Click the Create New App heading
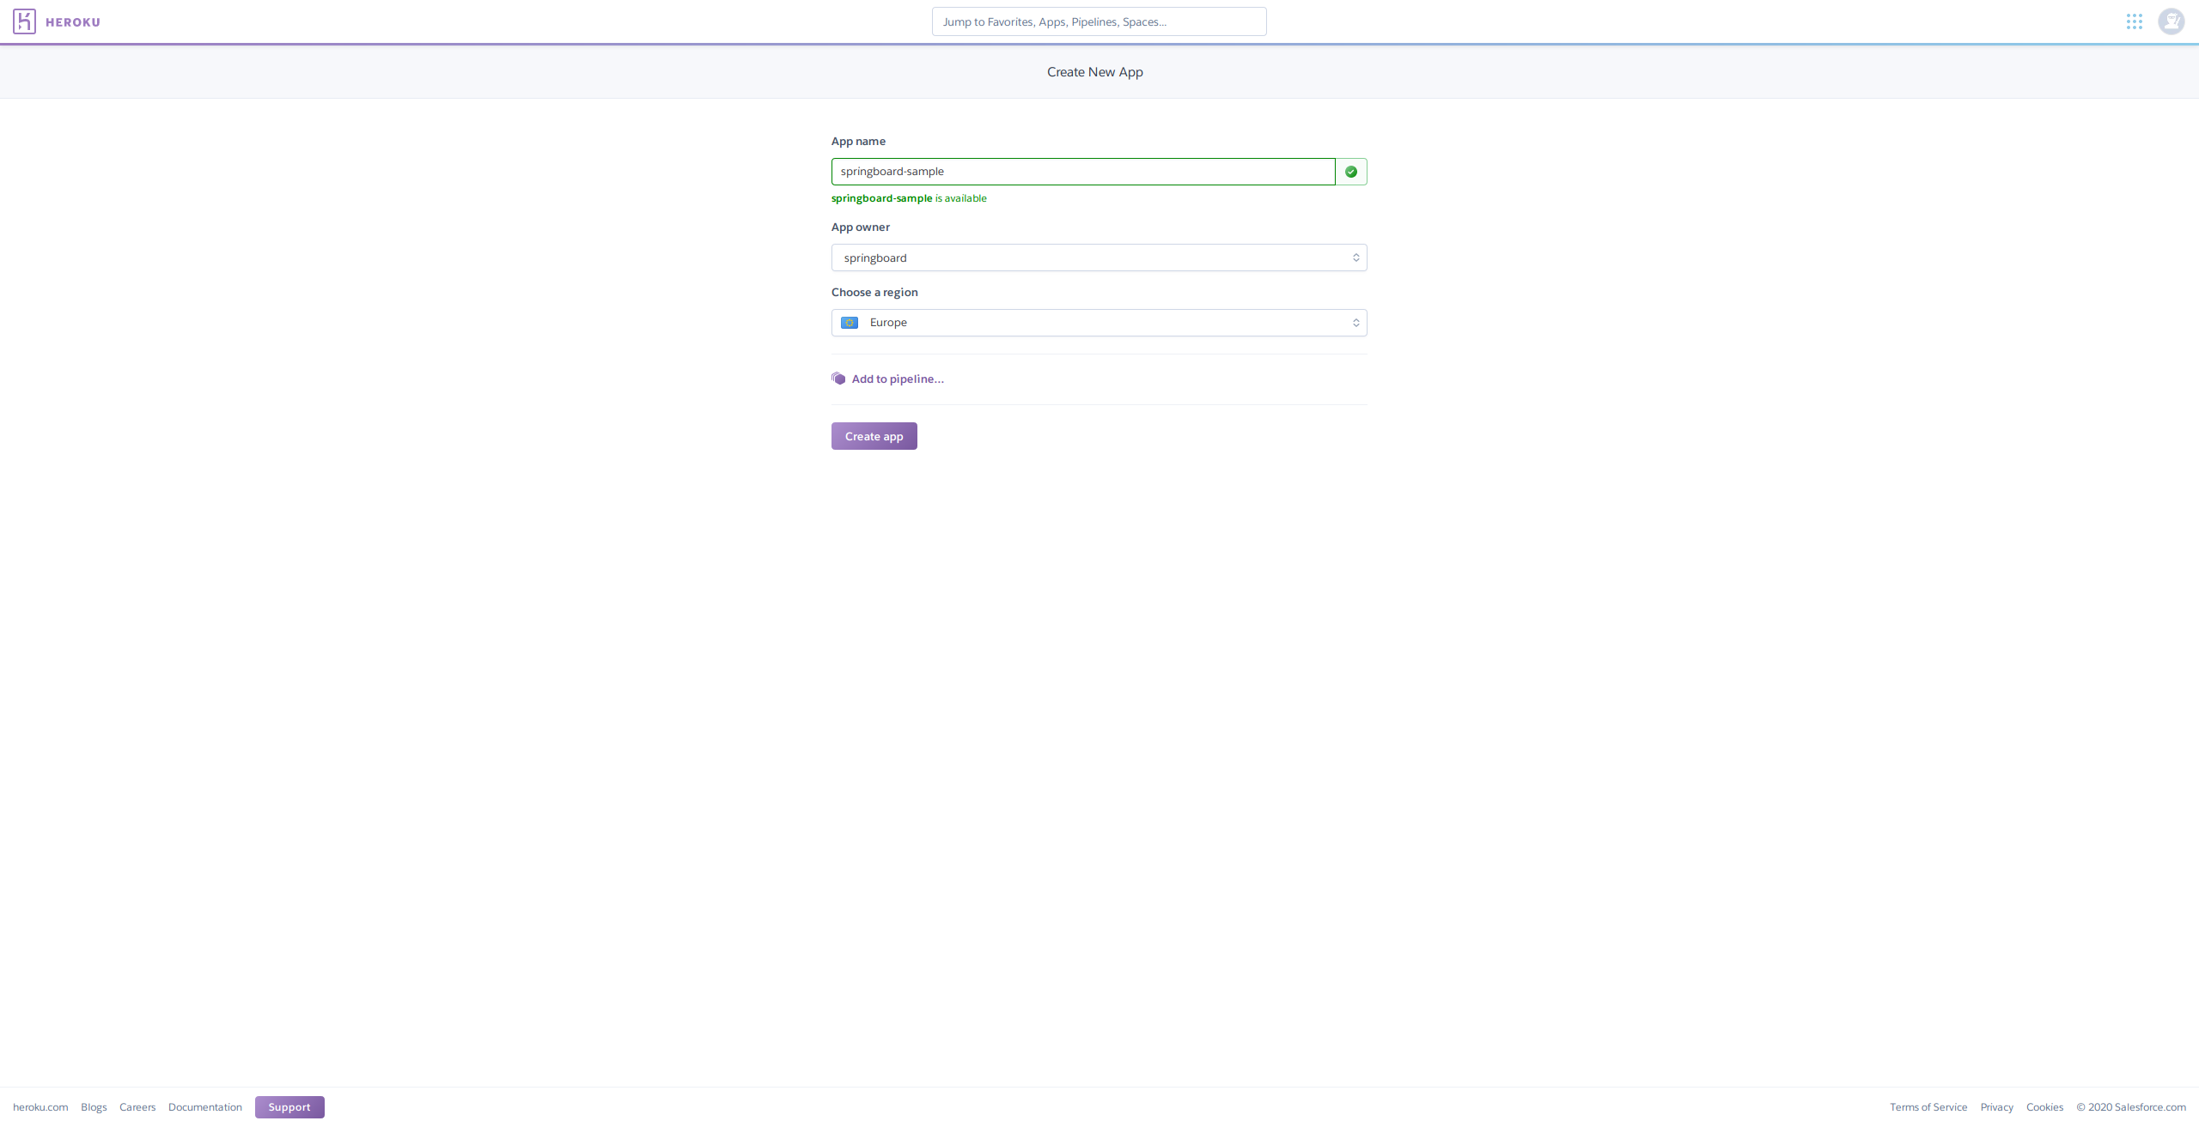Image resolution: width=2199 pixels, height=1127 pixels. (x=1094, y=72)
